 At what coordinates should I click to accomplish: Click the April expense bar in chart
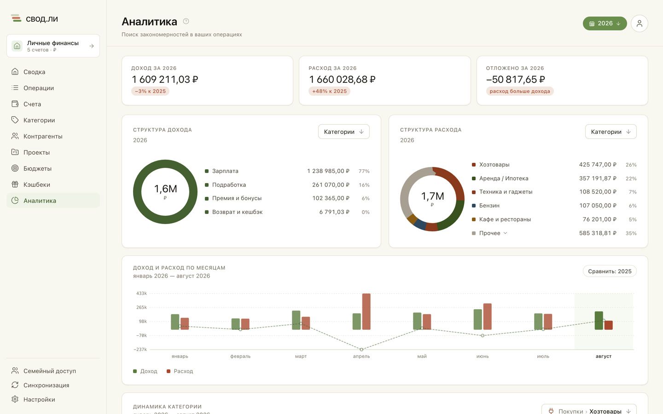click(x=366, y=311)
